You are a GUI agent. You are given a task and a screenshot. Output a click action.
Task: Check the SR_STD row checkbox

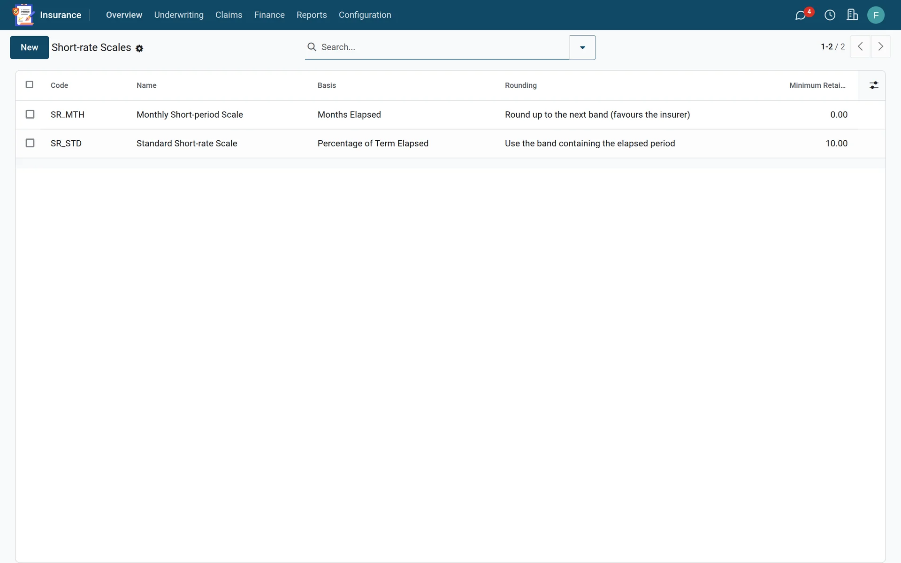coord(30,143)
